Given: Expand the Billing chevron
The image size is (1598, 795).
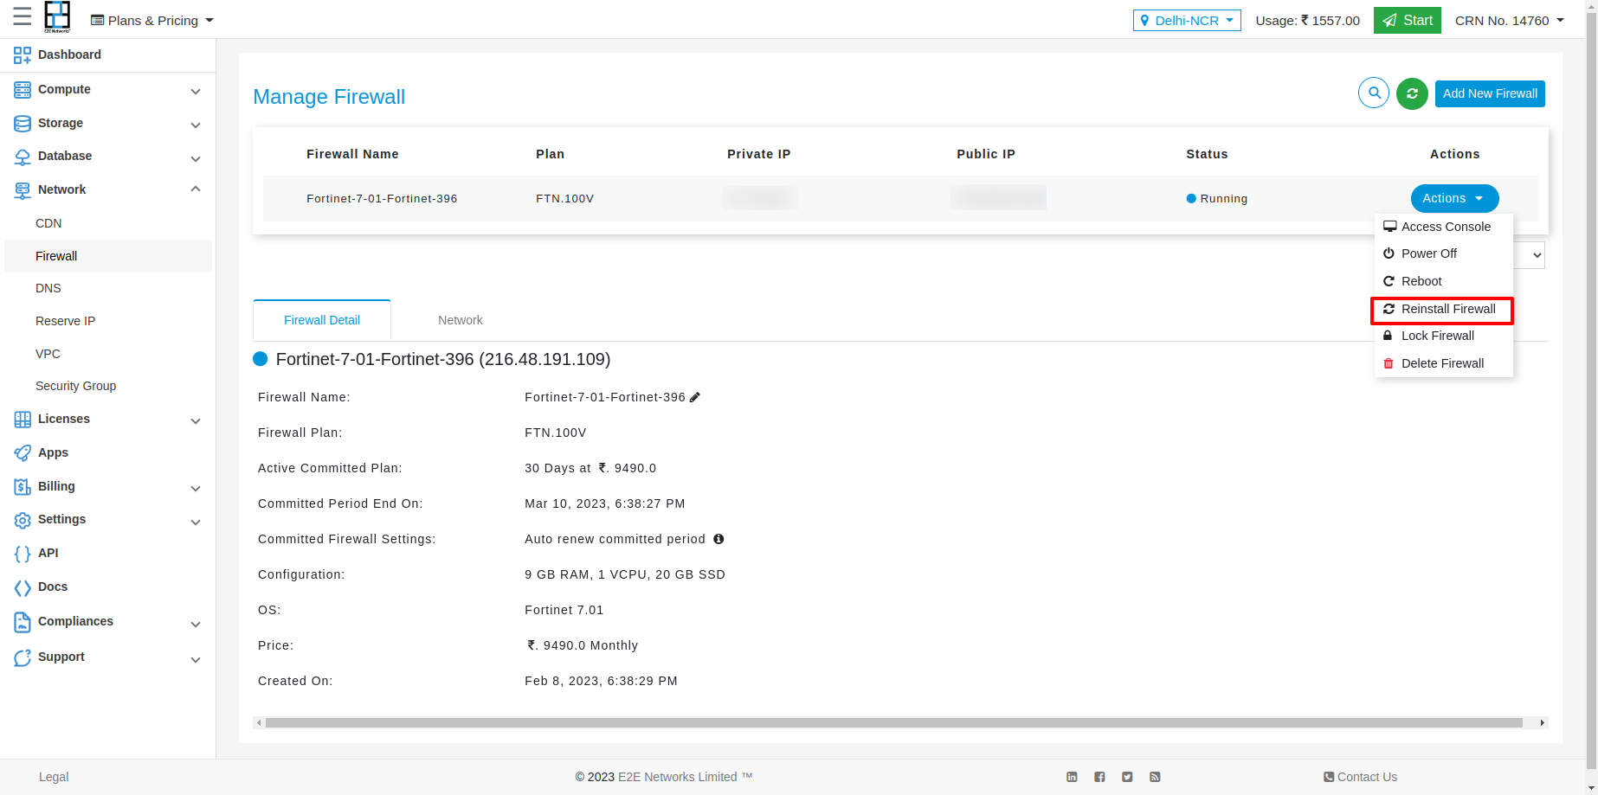Looking at the screenshot, I should (x=196, y=488).
